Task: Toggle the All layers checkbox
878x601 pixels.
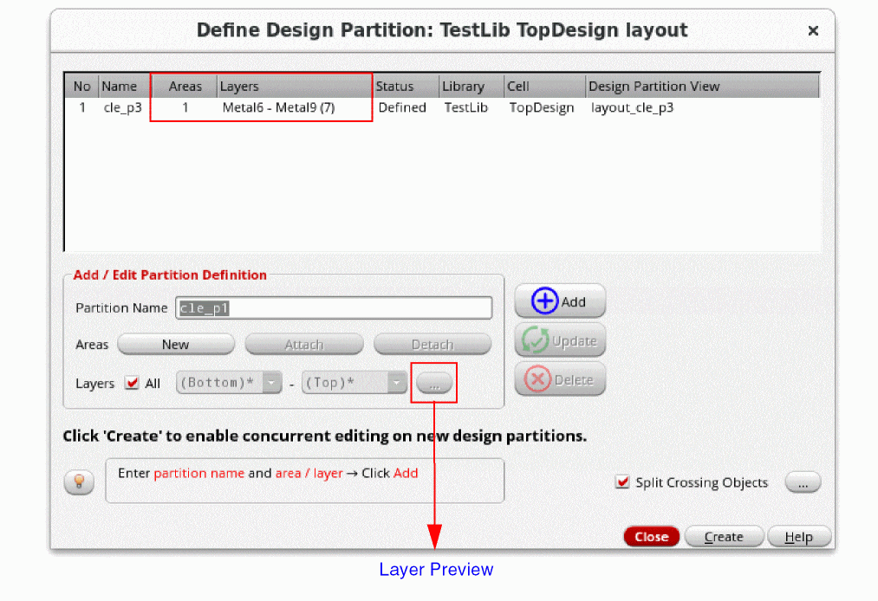Action: tap(133, 383)
